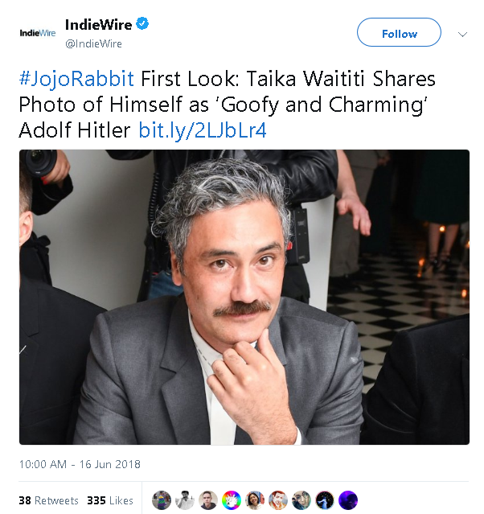Click the fifth liker avatar in the row

pos(255,500)
